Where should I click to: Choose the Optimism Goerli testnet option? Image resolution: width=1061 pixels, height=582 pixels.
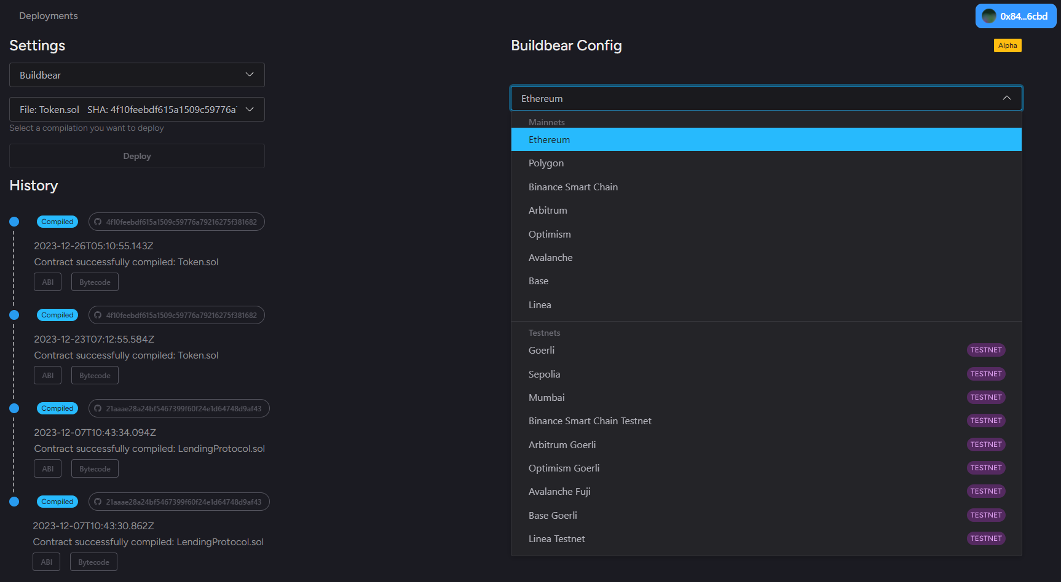767,468
